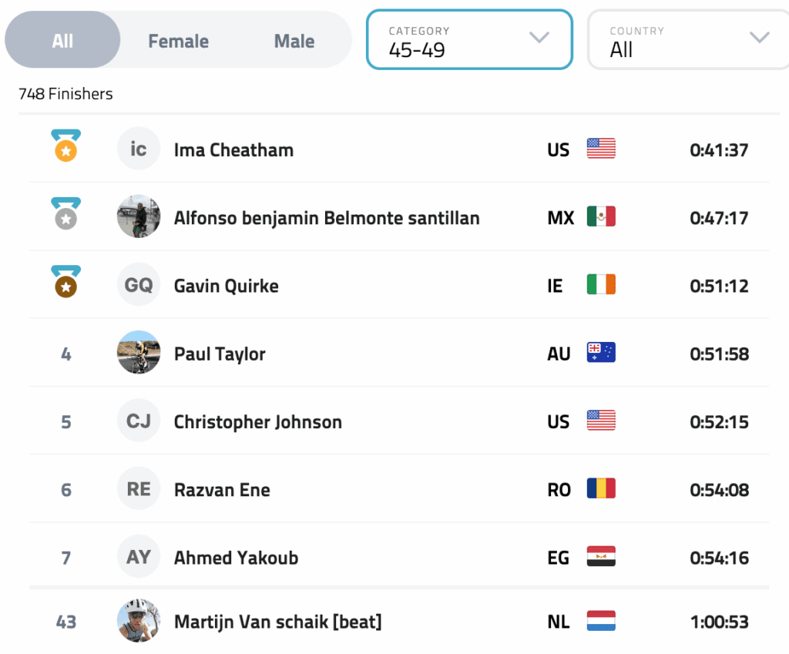The height and width of the screenshot is (654, 789).
Task: Click the Egypt flag icon
Action: (x=601, y=557)
